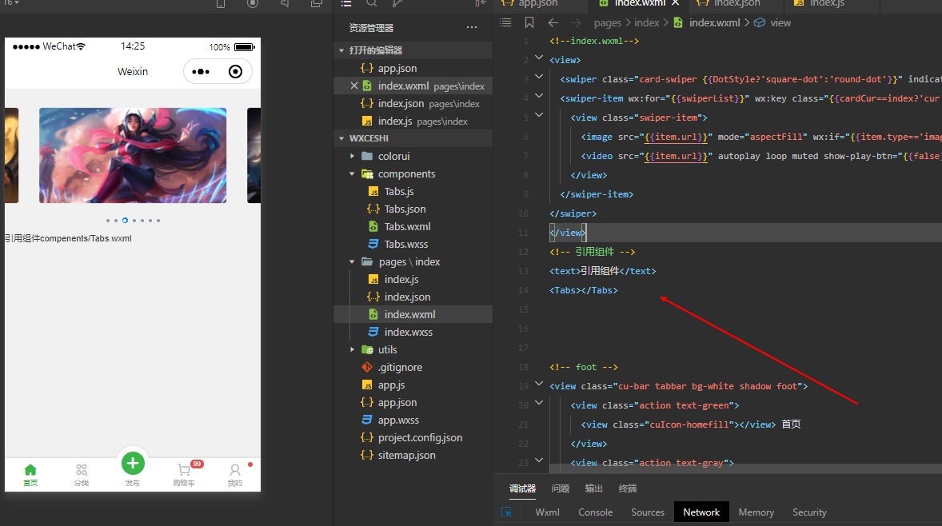Tap the 购物车 cart icon with badge
The image size is (942, 526).
(x=185, y=469)
